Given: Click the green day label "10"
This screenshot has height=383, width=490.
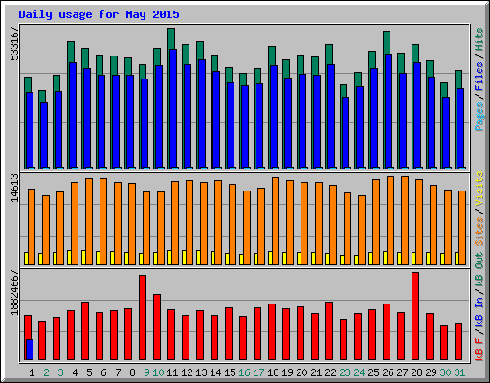Looking at the screenshot, I should (x=158, y=372).
